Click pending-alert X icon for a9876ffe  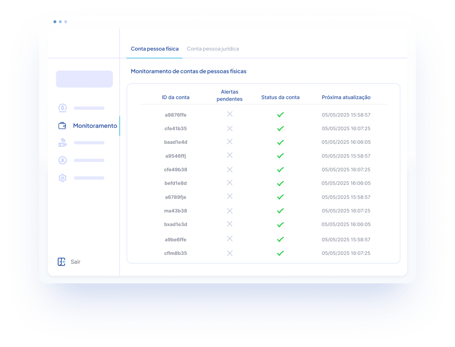pos(230,114)
